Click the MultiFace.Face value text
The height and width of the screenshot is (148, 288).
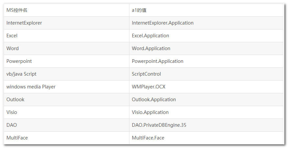[148, 138]
